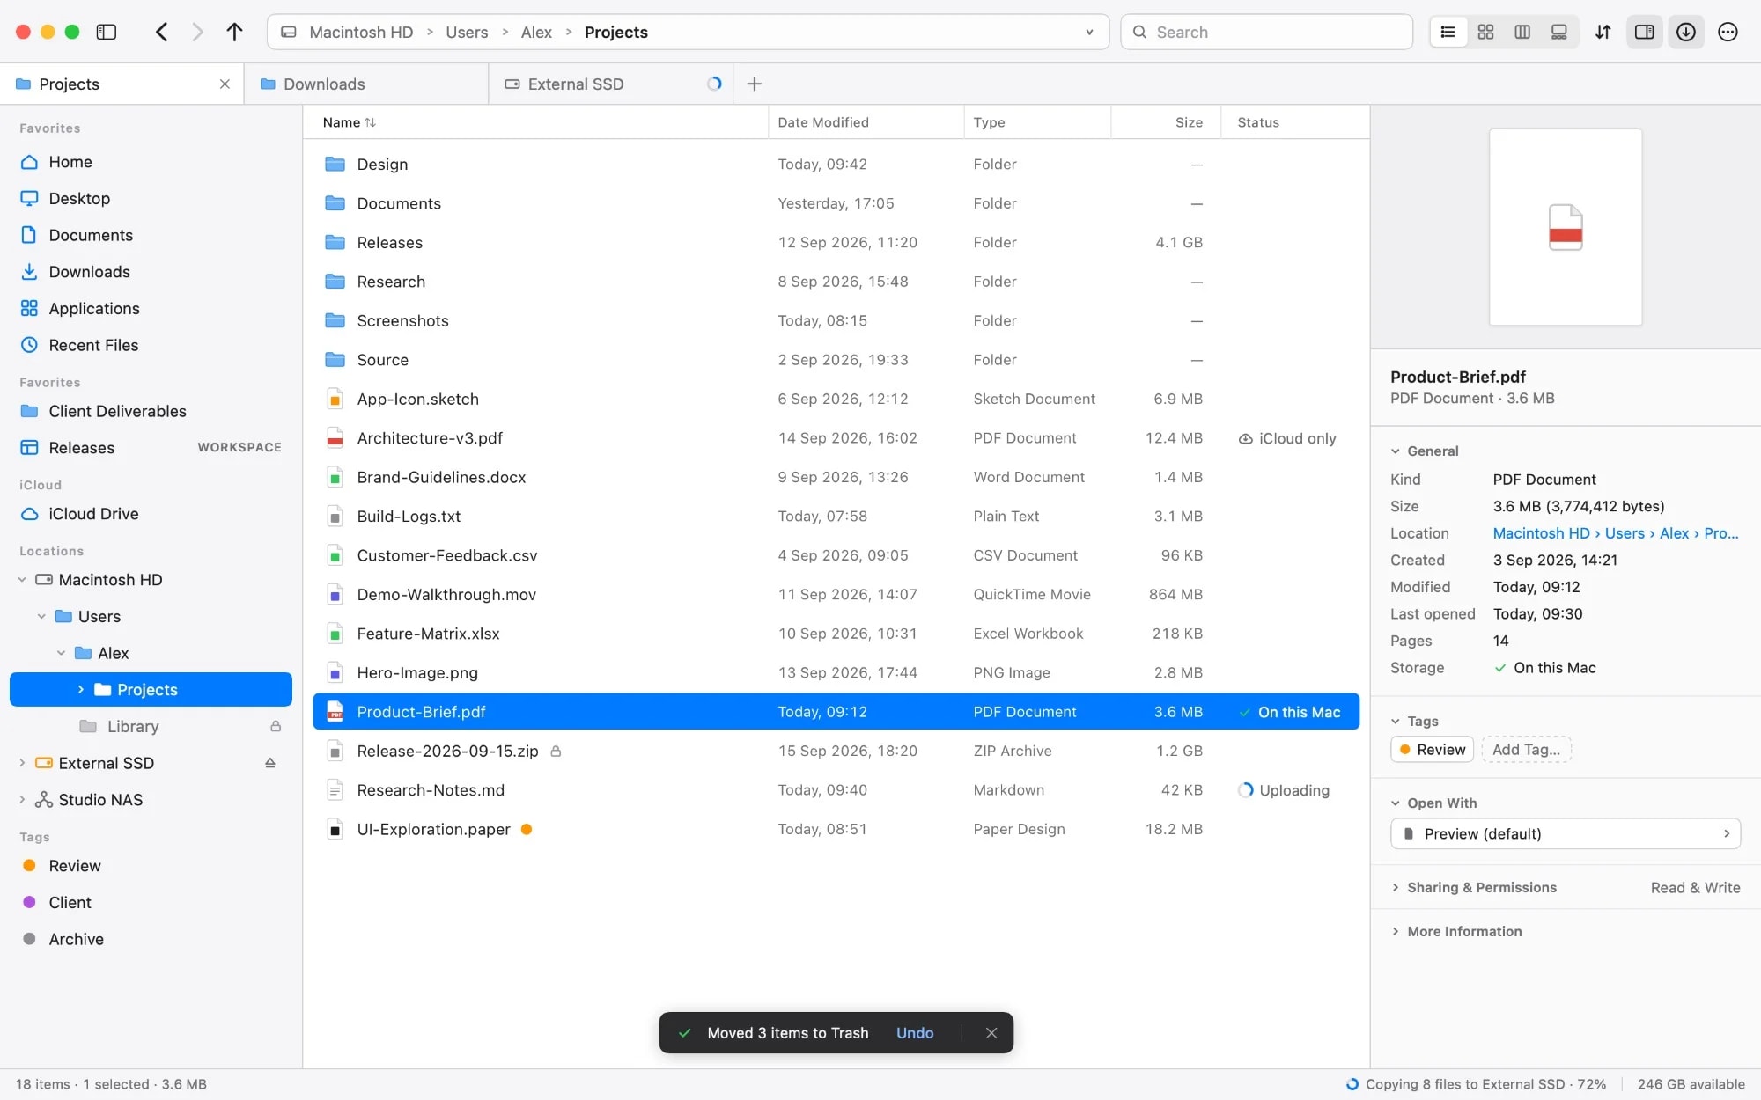Sort by the Name column header
1761x1100 pixels.
[x=535, y=122]
